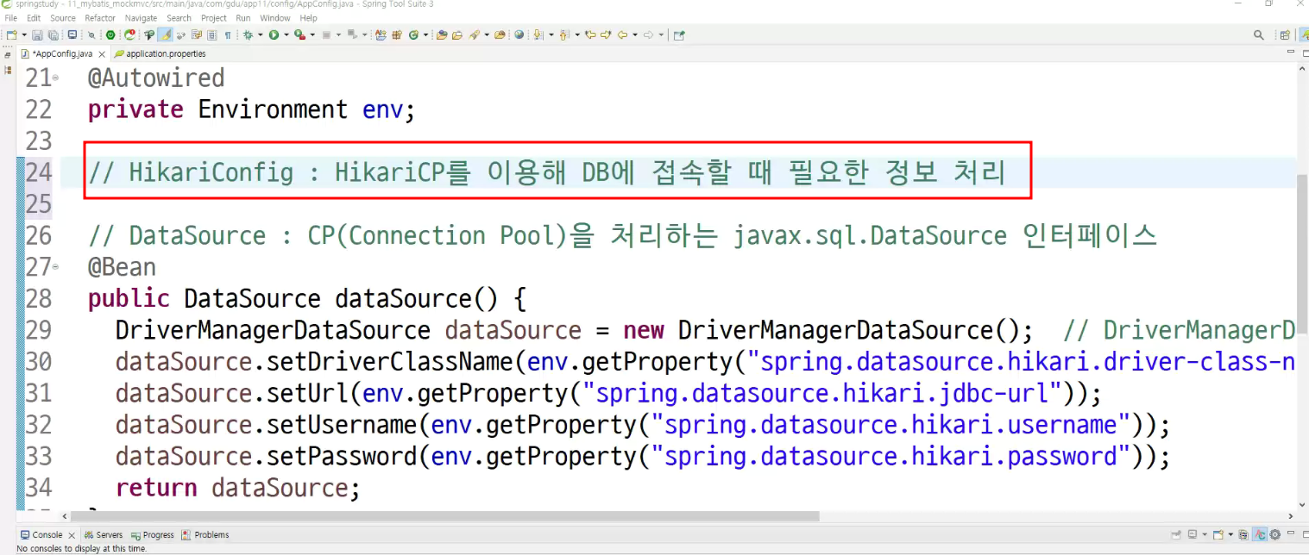Open the Problems view tab
This screenshot has width=1309, height=555.
pos(205,535)
